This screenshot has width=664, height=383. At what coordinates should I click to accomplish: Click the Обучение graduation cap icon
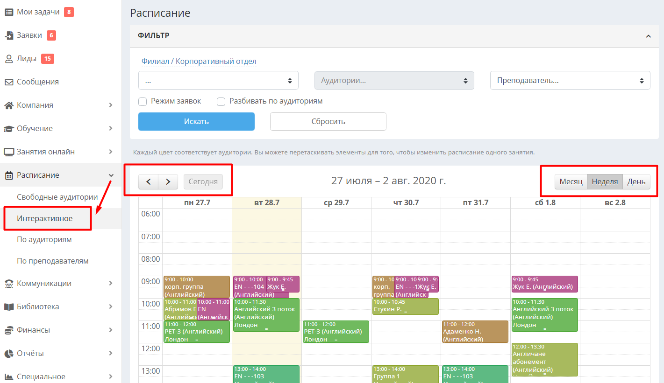pos(9,129)
